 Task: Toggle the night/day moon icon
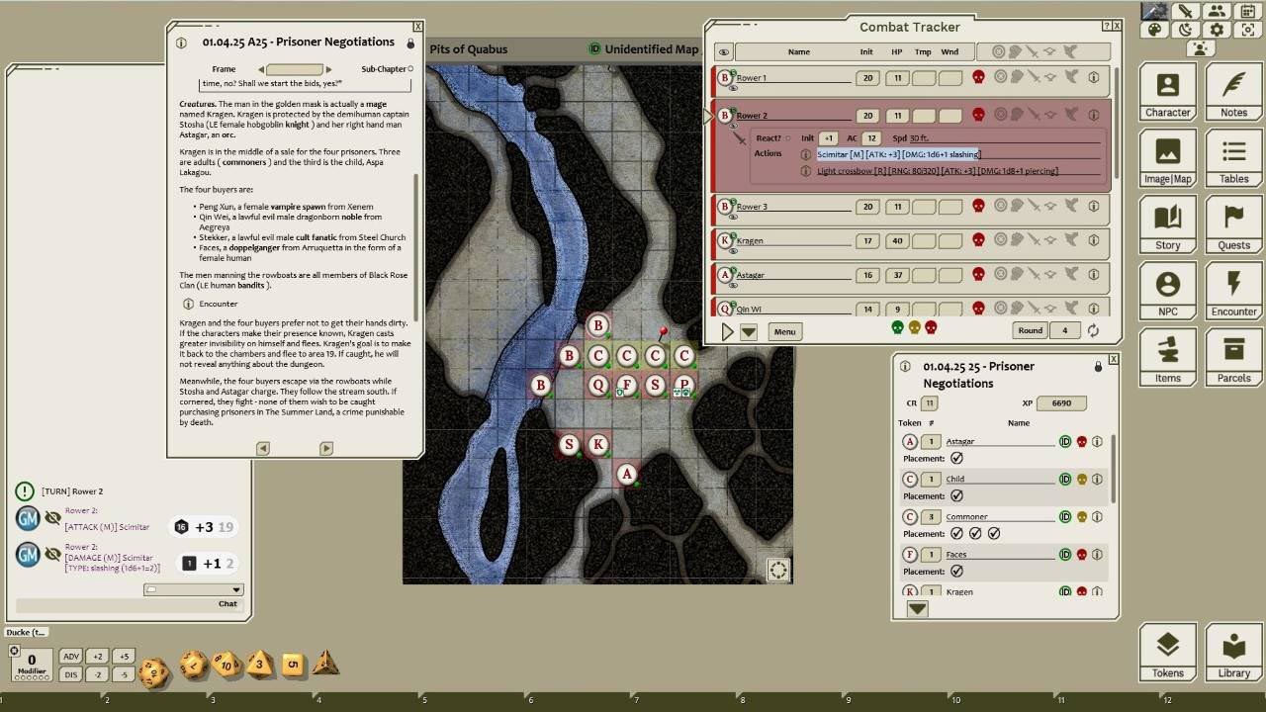1185,30
